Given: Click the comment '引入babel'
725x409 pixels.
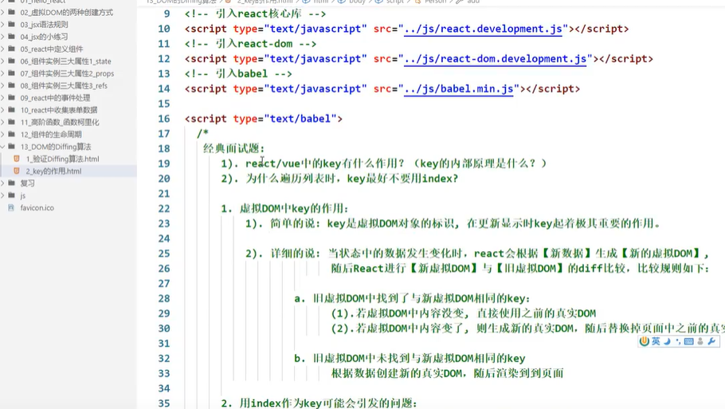Looking at the screenshot, I should [242, 73].
